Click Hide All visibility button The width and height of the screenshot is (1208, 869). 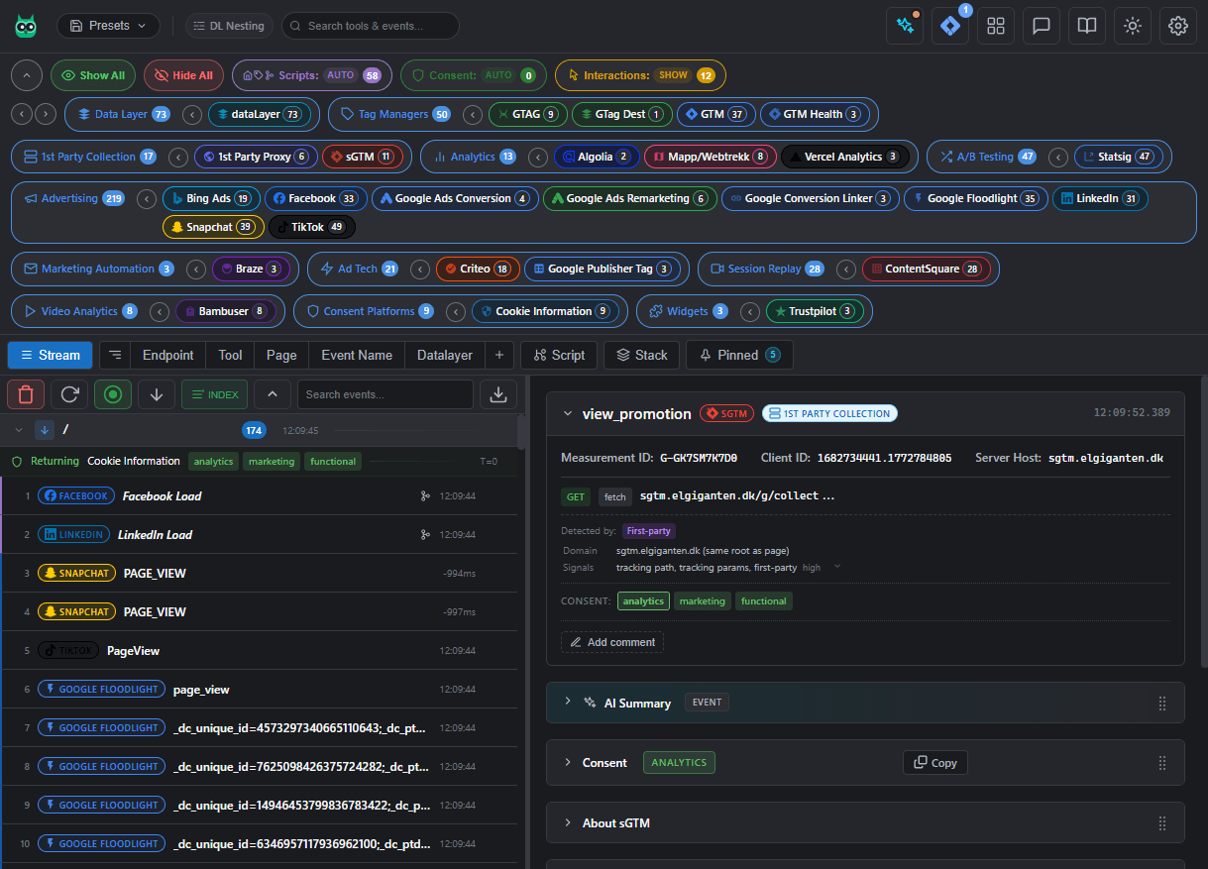[x=183, y=75]
